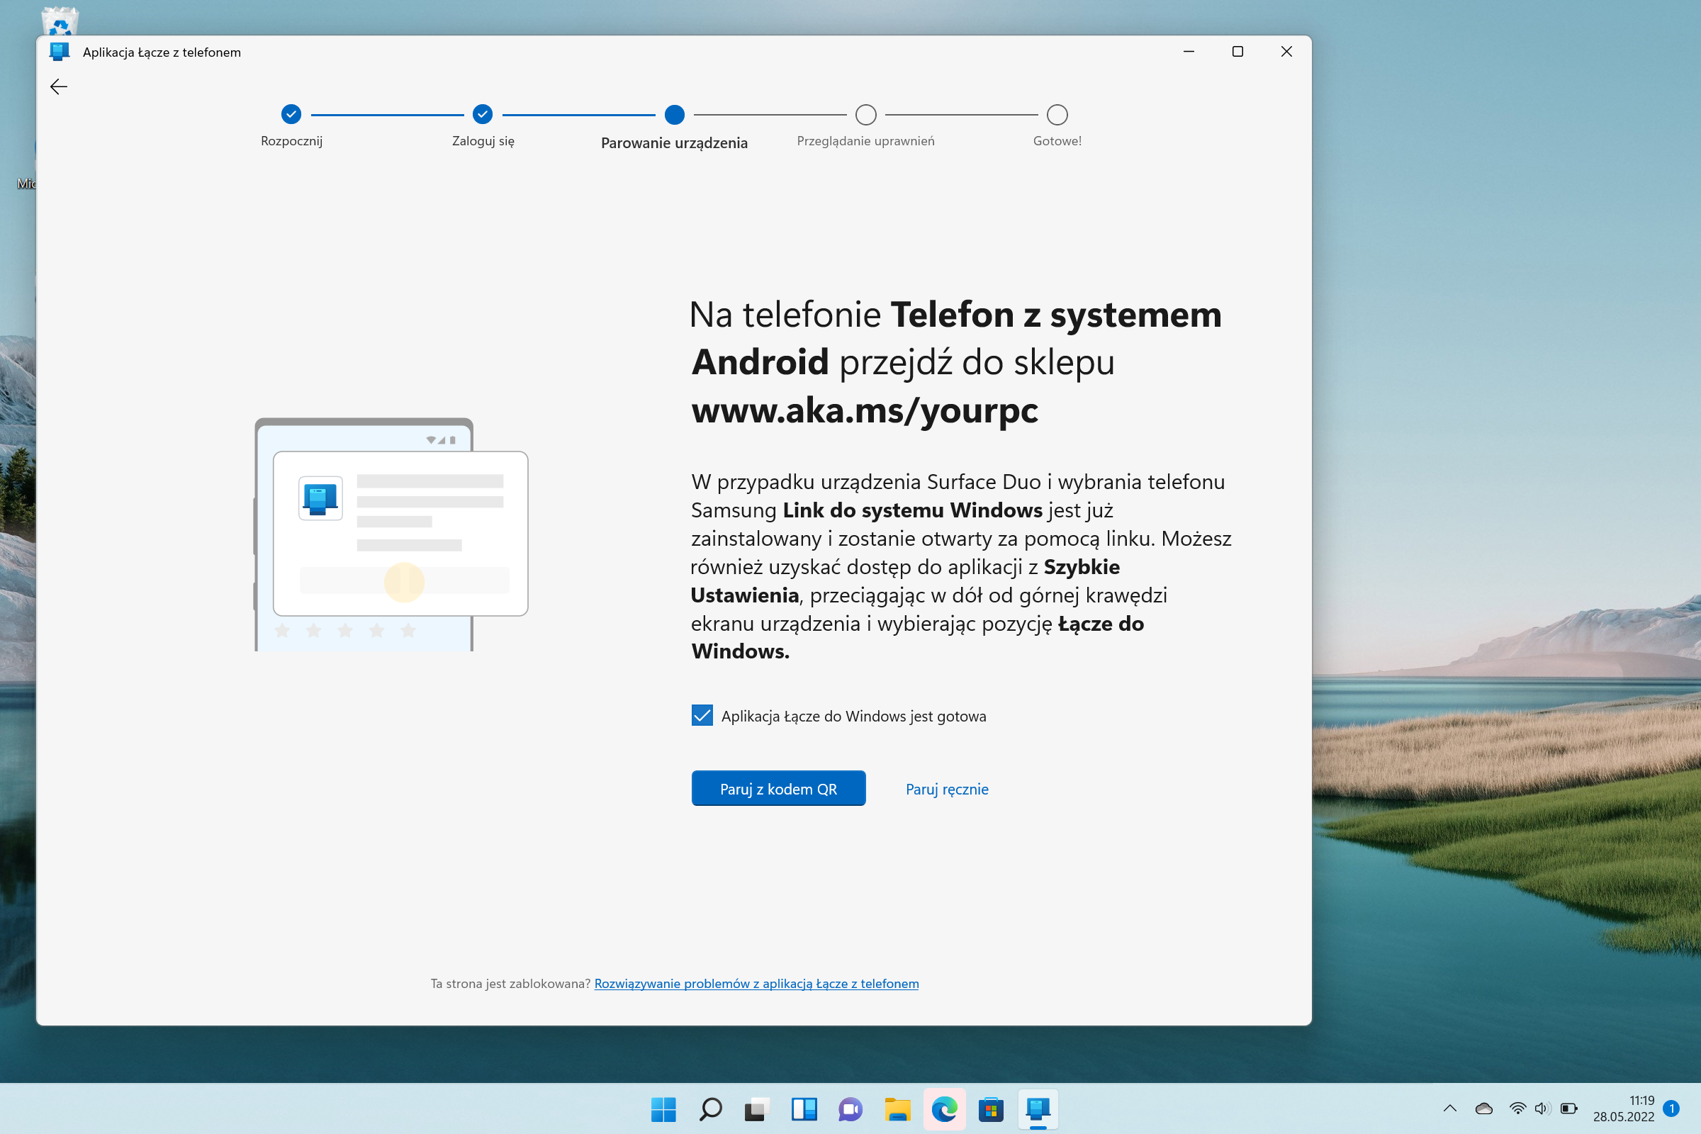
Task: Open the "Rozwiązywanie problemów" troubleshooting link
Action: point(756,984)
